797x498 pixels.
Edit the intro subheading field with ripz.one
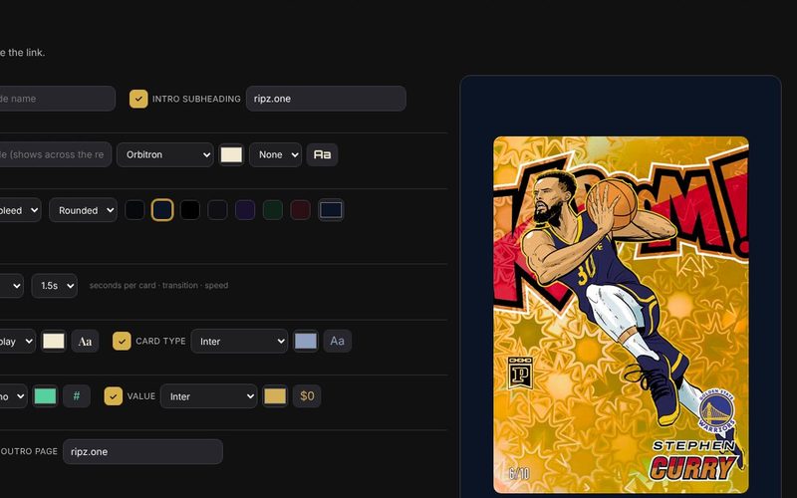[326, 99]
